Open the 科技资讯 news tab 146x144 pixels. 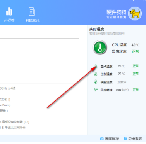pyautogui.click(x=32, y=14)
